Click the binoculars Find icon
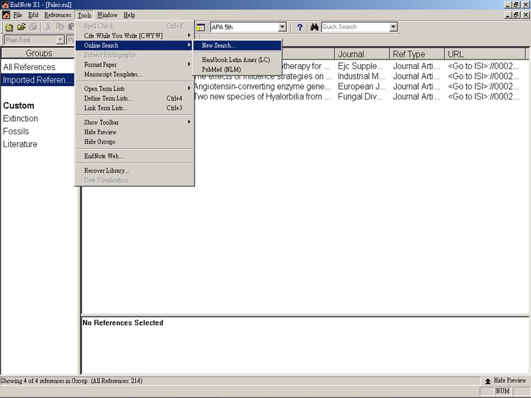 314,27
